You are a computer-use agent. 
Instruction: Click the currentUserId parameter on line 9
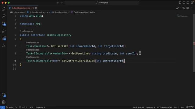113,61
